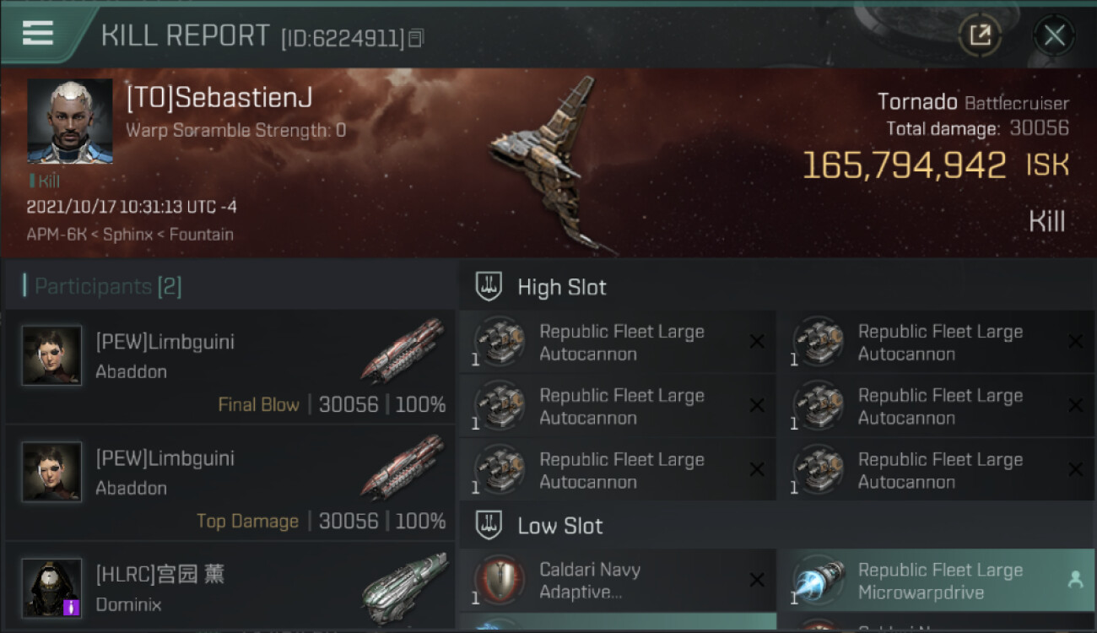This screenshot has height=633, width=1097.
Task: Click the APM-6K system location link
Action: pos(57,235)
